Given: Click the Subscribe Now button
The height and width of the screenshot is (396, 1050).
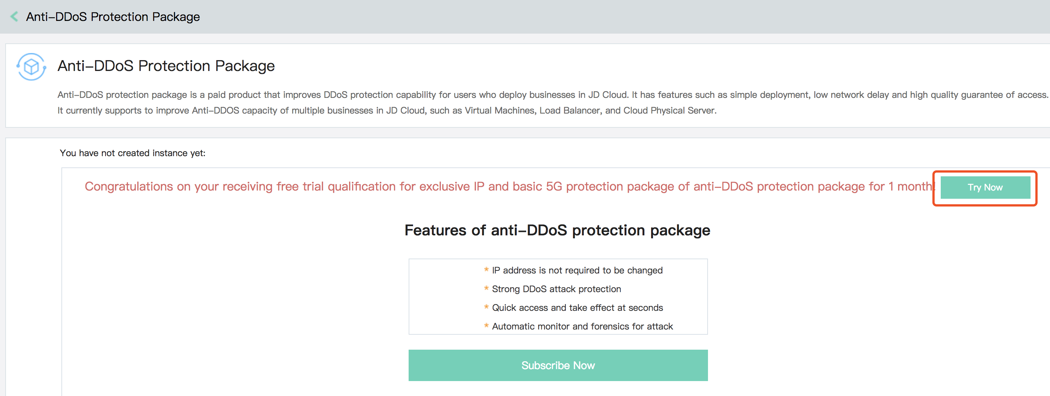Looking at the screenshot, I should (x=558, y=365).
